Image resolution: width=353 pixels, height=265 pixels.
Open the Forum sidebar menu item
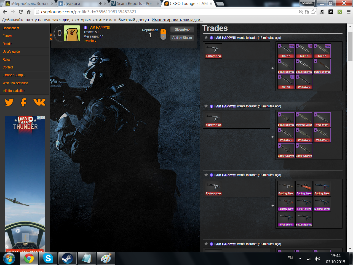(7, 36)
